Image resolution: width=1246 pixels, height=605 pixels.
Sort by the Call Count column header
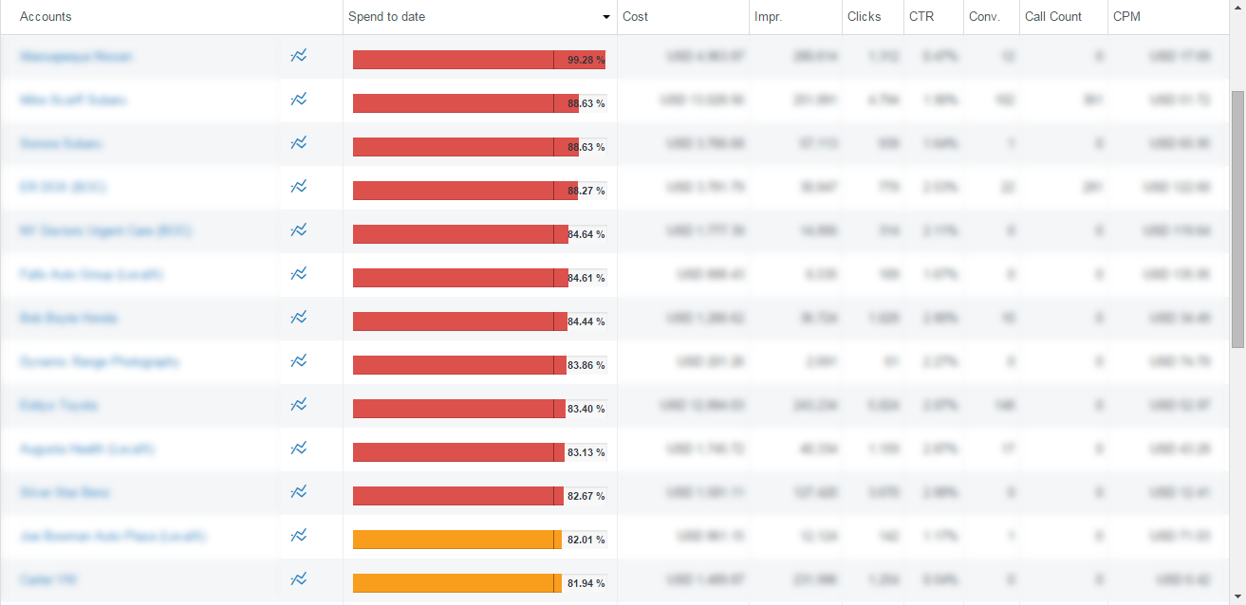pyautogui.click(x=1053, y=16)
